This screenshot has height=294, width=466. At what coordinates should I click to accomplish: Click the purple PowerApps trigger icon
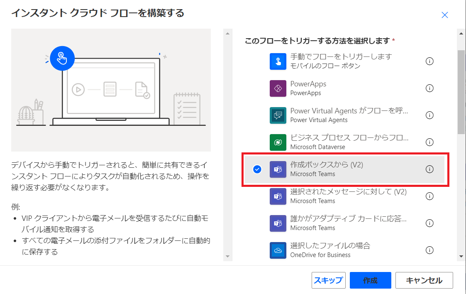pyautogui.click(x=278, y=88)
